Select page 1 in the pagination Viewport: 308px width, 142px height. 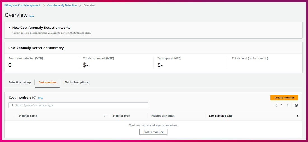click(x=282, y=105)
